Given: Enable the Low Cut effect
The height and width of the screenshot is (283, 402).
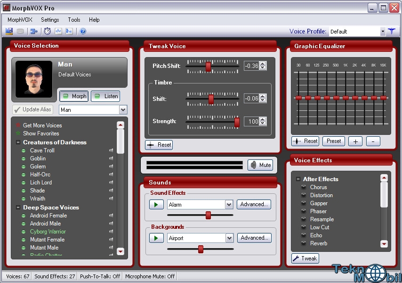Looking at the screenshot, I should pos(304,227).
